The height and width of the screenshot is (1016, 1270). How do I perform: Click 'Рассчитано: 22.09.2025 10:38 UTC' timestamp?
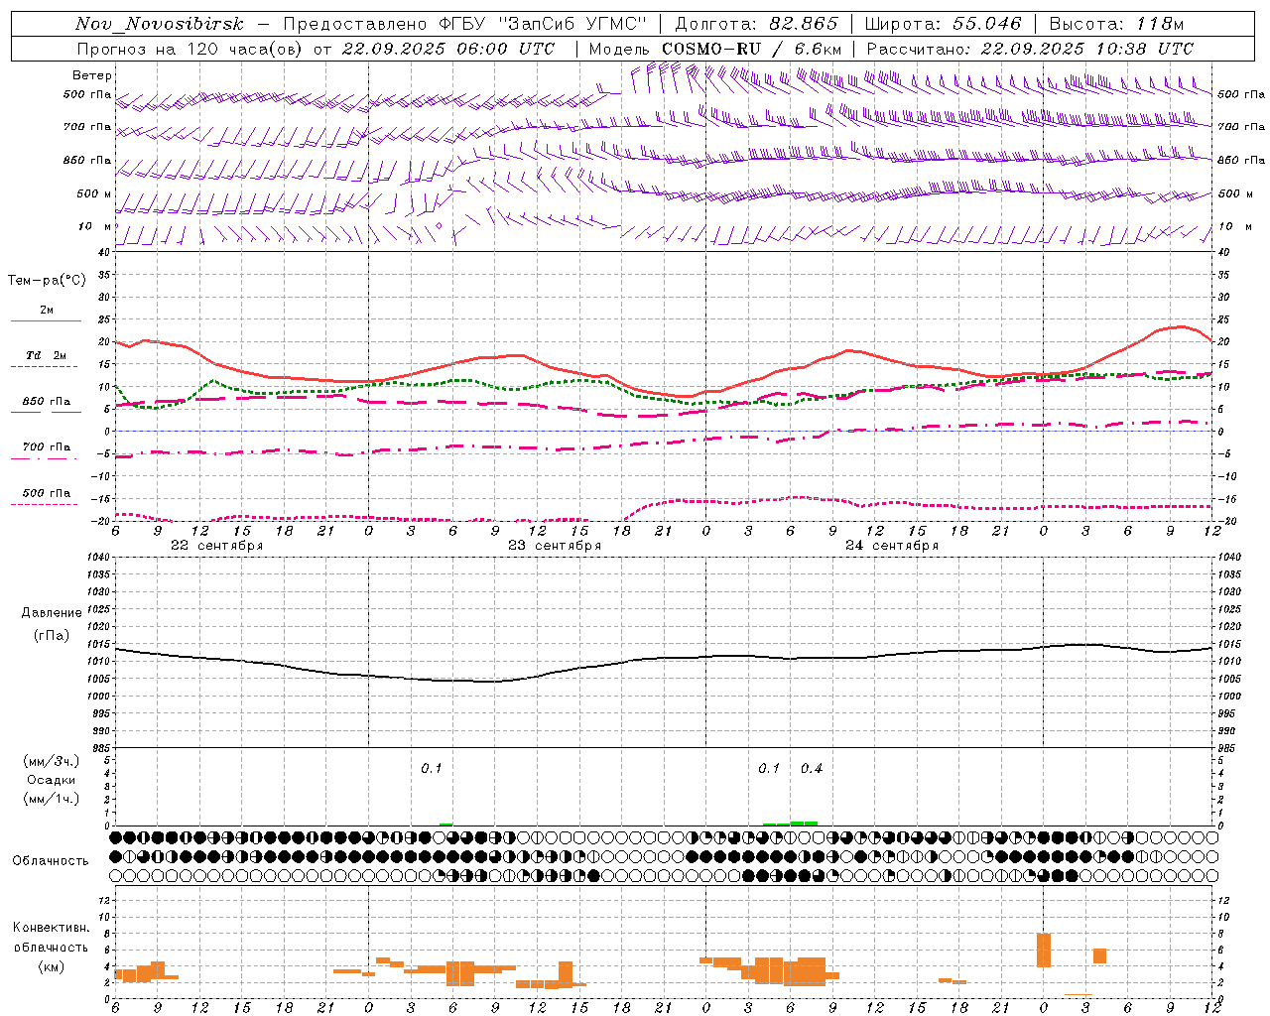point(1030,49)
